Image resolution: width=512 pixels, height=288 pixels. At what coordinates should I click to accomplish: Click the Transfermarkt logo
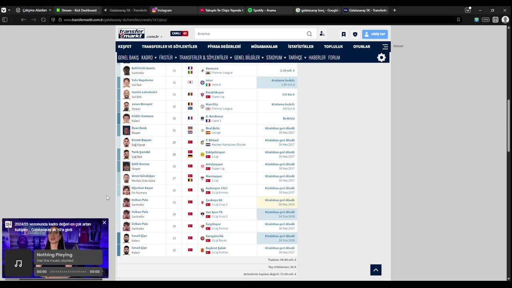coord(132,34)
